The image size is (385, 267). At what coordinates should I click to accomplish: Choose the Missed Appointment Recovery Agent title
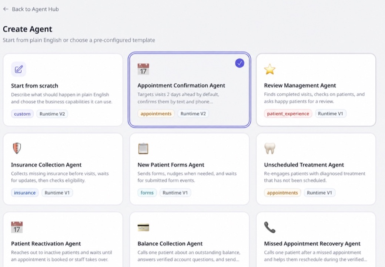(312, 244)
